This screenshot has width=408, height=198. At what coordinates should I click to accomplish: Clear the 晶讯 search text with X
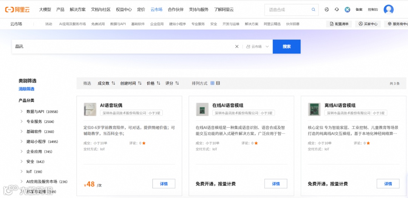[x=237, y=46]
